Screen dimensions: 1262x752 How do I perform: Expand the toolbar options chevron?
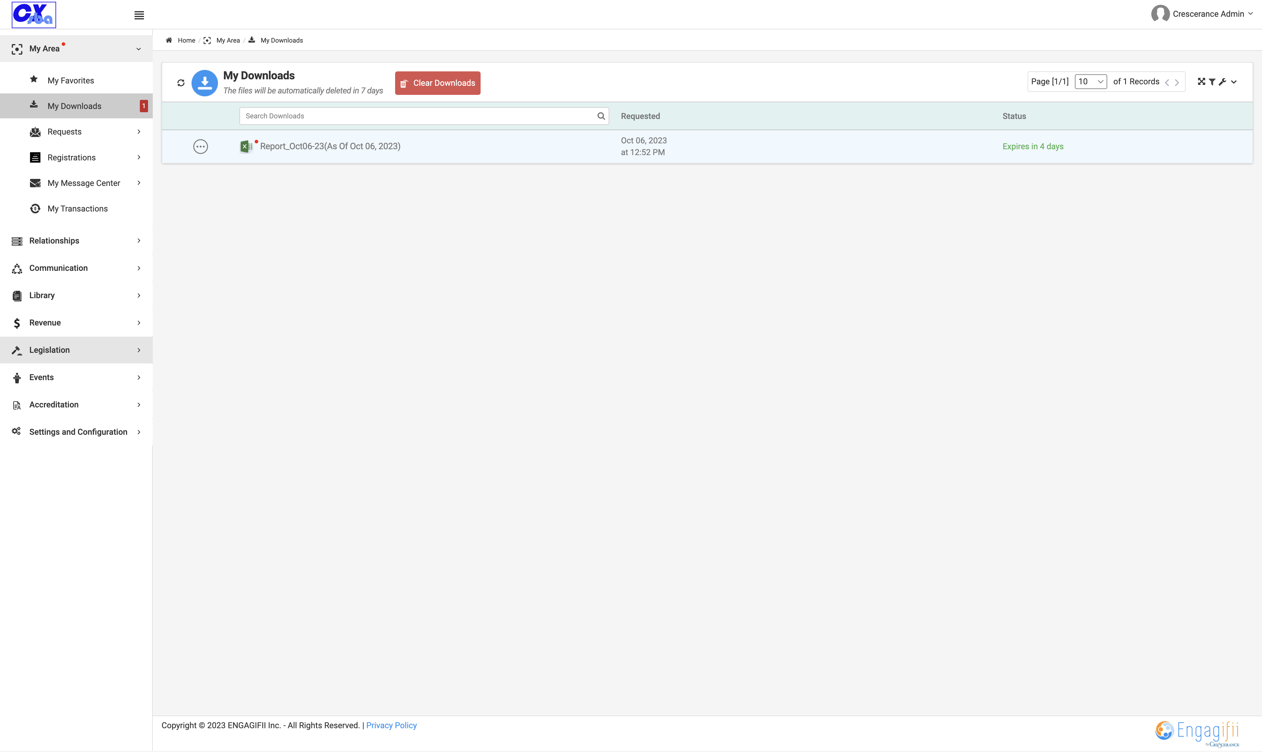point(1234,82)
